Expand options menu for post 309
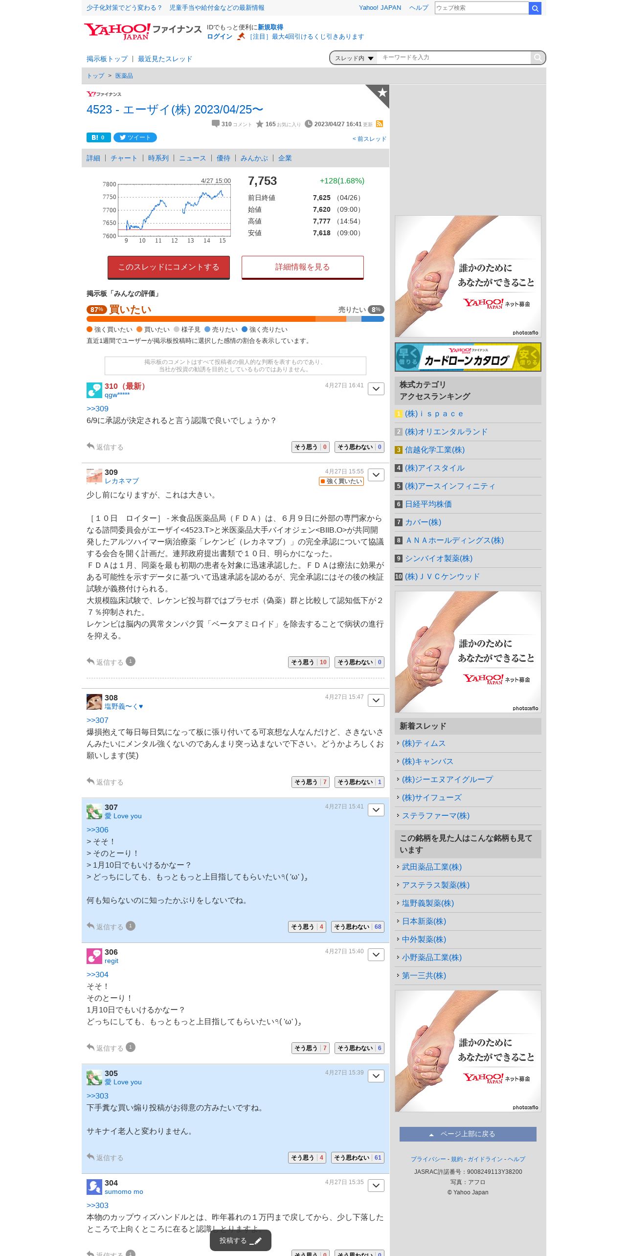The image size is (628, 1256). click(376, 475)
